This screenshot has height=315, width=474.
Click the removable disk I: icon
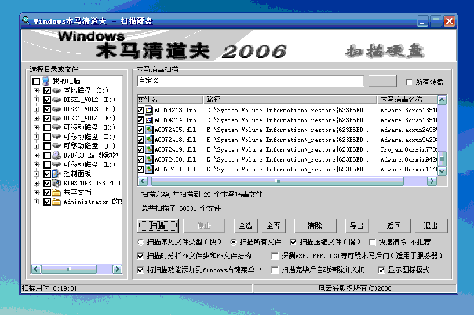[56, 137]
